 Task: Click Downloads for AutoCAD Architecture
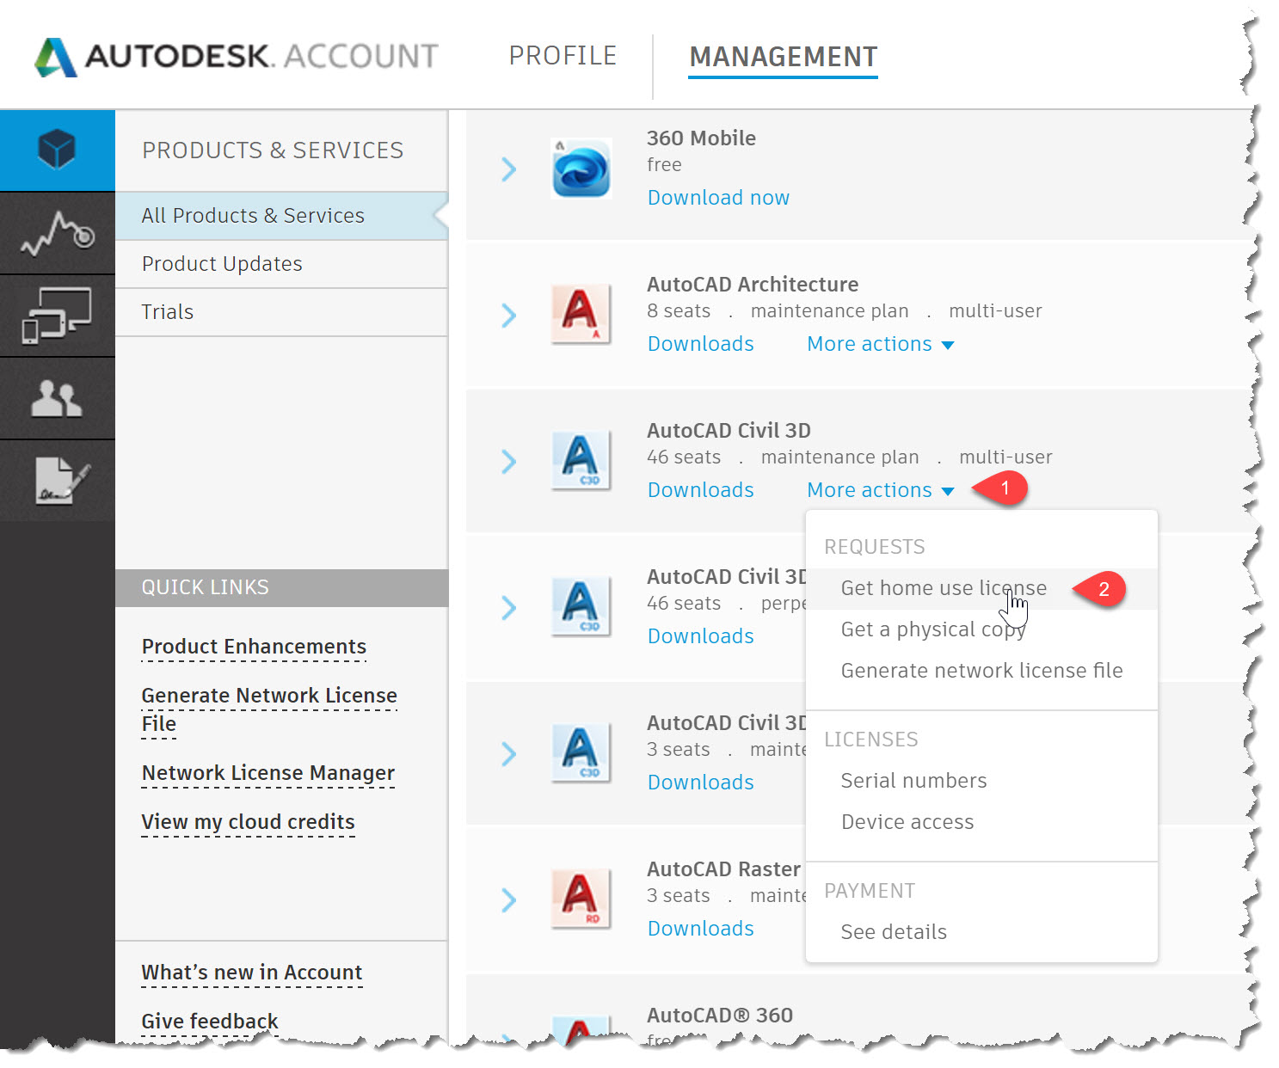pyautogui.click(x=700, y=344)
